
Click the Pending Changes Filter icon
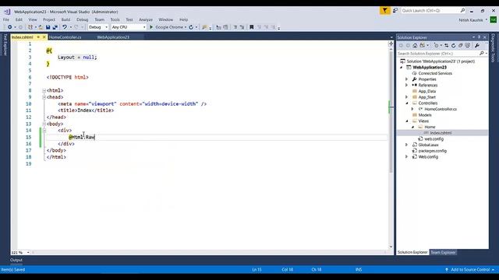pyautogui.click(x=437, y=45)
